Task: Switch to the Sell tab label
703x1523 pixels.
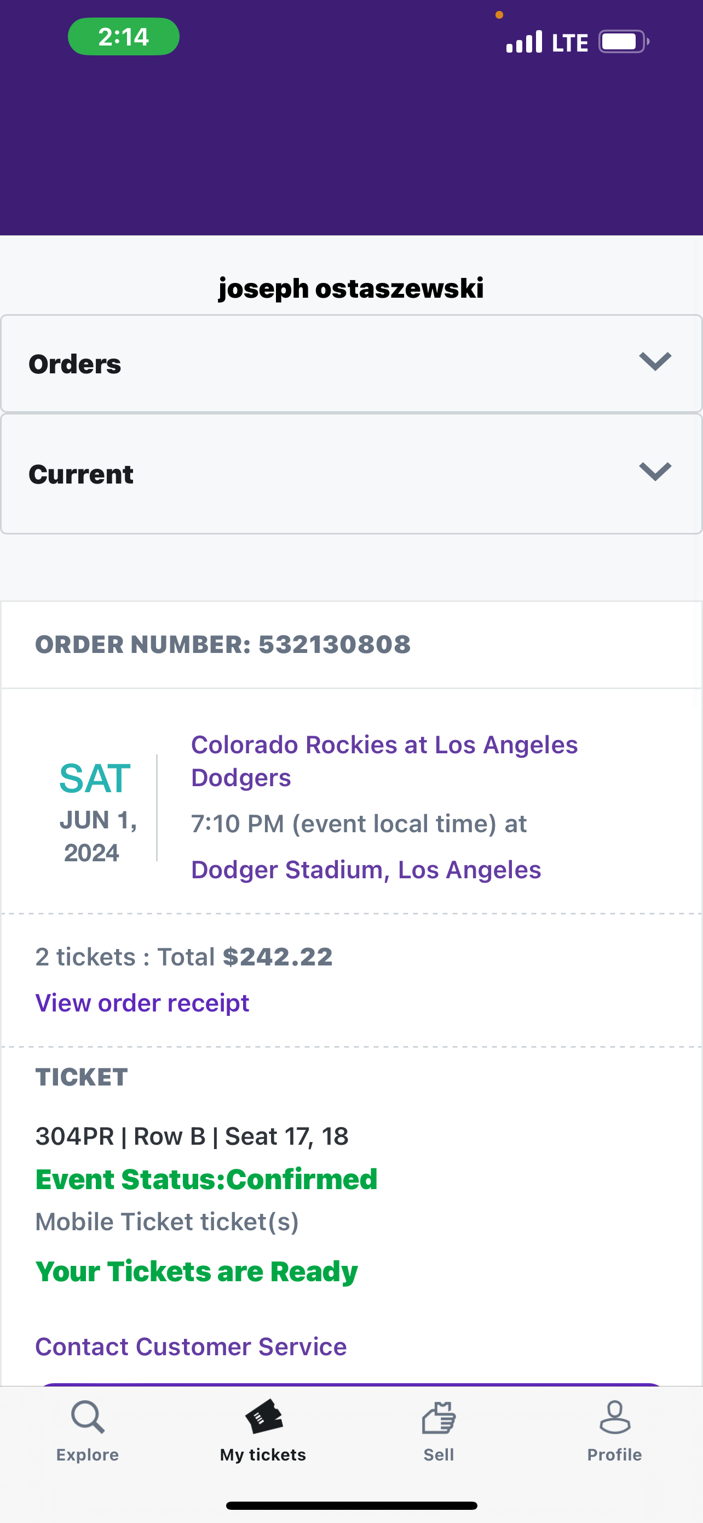Action: click(439, 1454)
